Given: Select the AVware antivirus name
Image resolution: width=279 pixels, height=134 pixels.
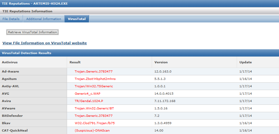Looking at the screenshot, I should pyautogui.click(x=8, y=108).
